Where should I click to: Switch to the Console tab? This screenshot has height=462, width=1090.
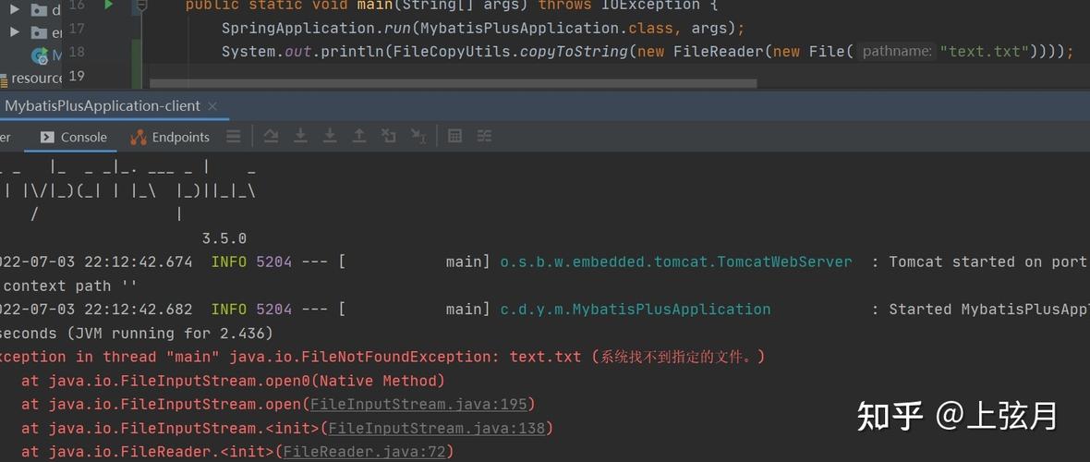pos(74,137)
